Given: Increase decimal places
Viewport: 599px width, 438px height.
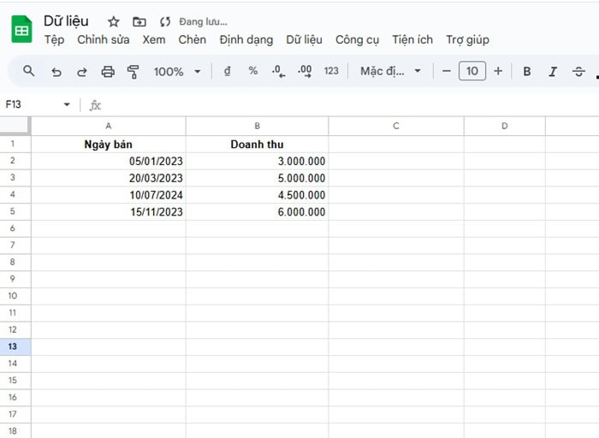Looking at the screenshot, I should 305,71.
